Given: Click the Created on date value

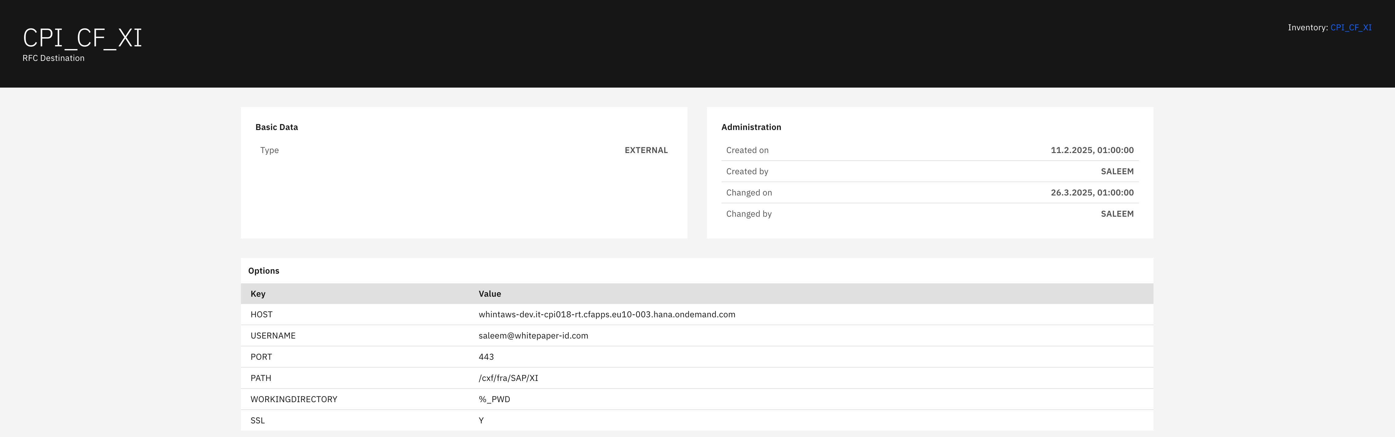Looking at the screenshot, I should click(1092, 150).
